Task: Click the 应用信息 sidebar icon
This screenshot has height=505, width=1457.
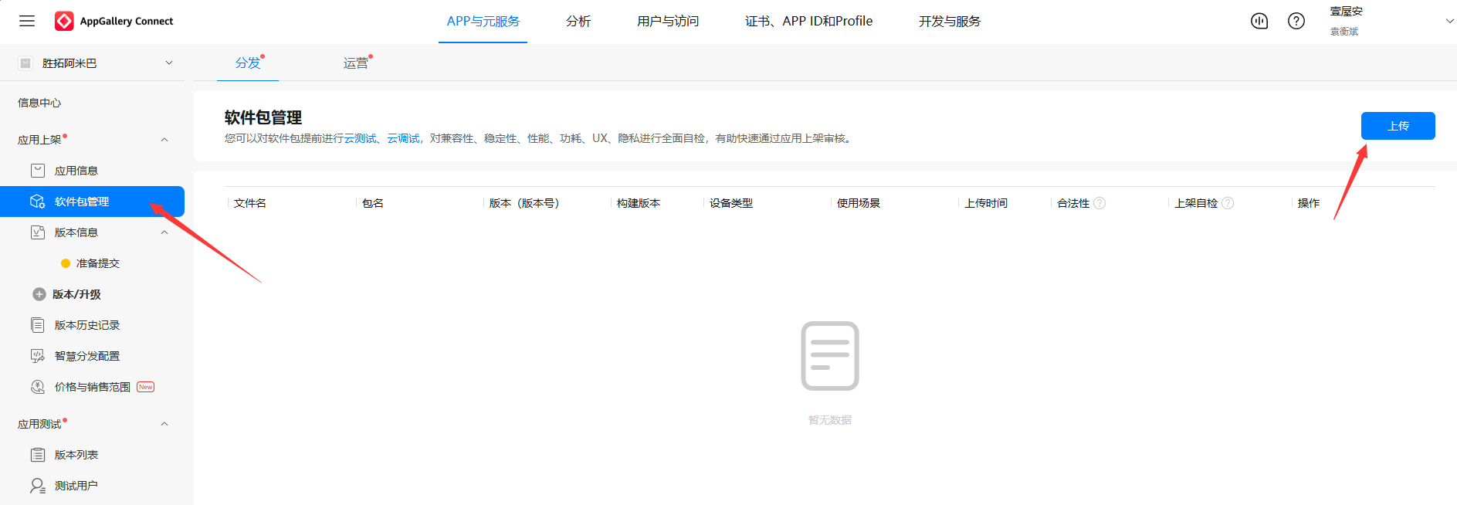Action: click(38, 171)
